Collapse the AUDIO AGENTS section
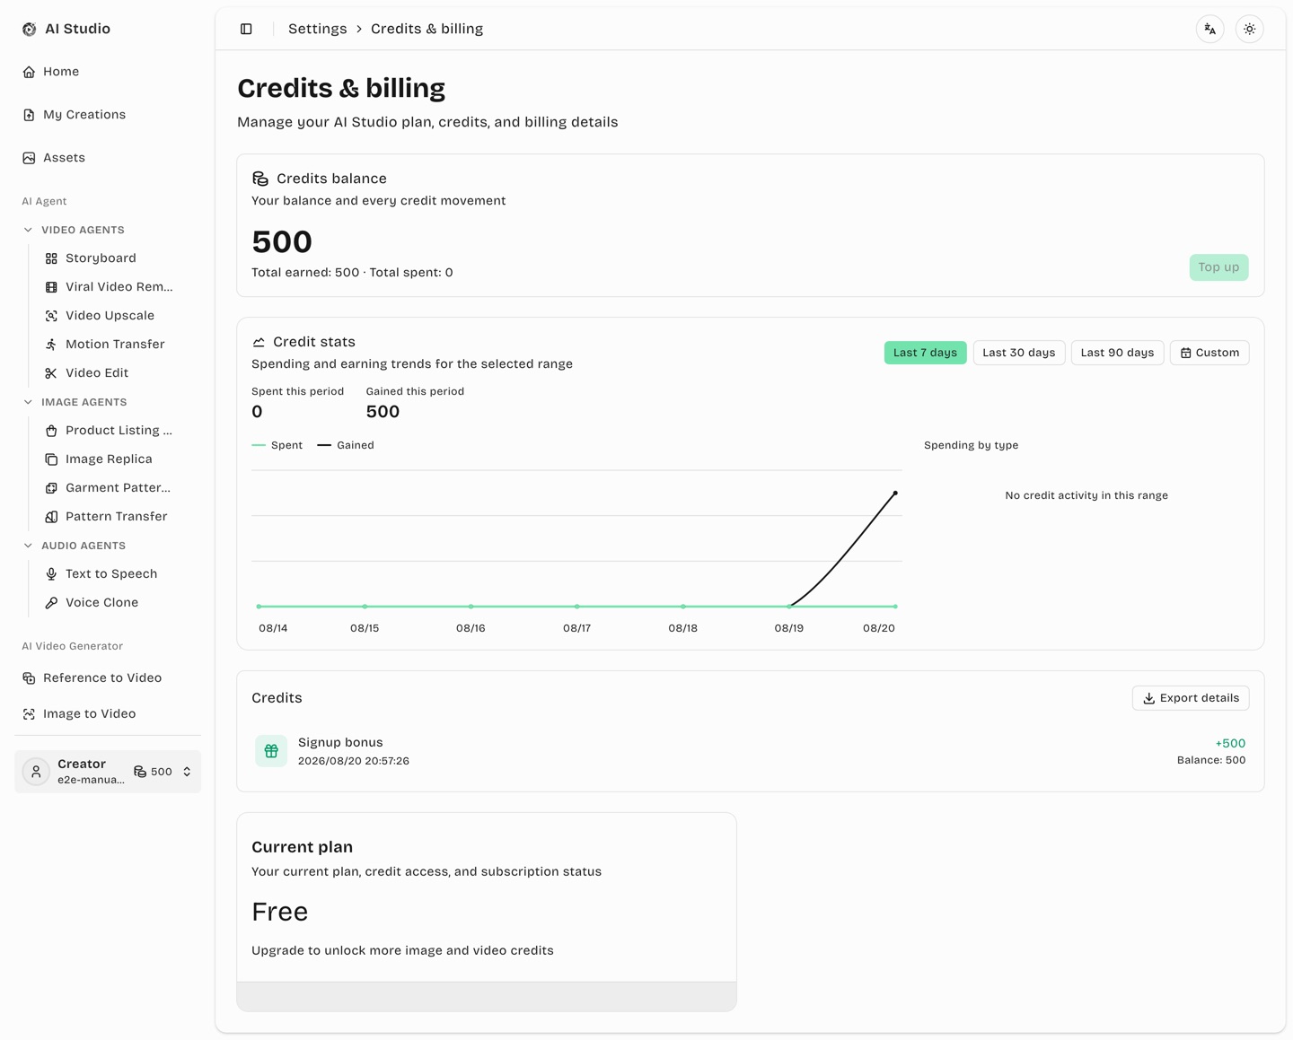 point(28,546)
